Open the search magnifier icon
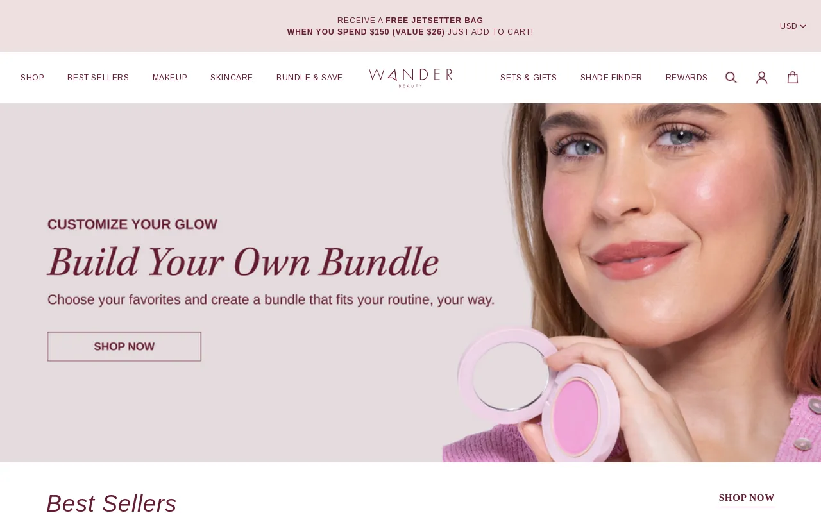The height and width of the screenshot is (513, 821). click(x=731, y=78)
